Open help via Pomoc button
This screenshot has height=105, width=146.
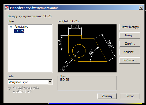(130, 96)
